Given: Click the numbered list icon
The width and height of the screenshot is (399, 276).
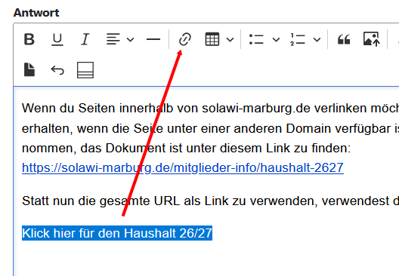Looking at the screenshot, I should 298,39.
